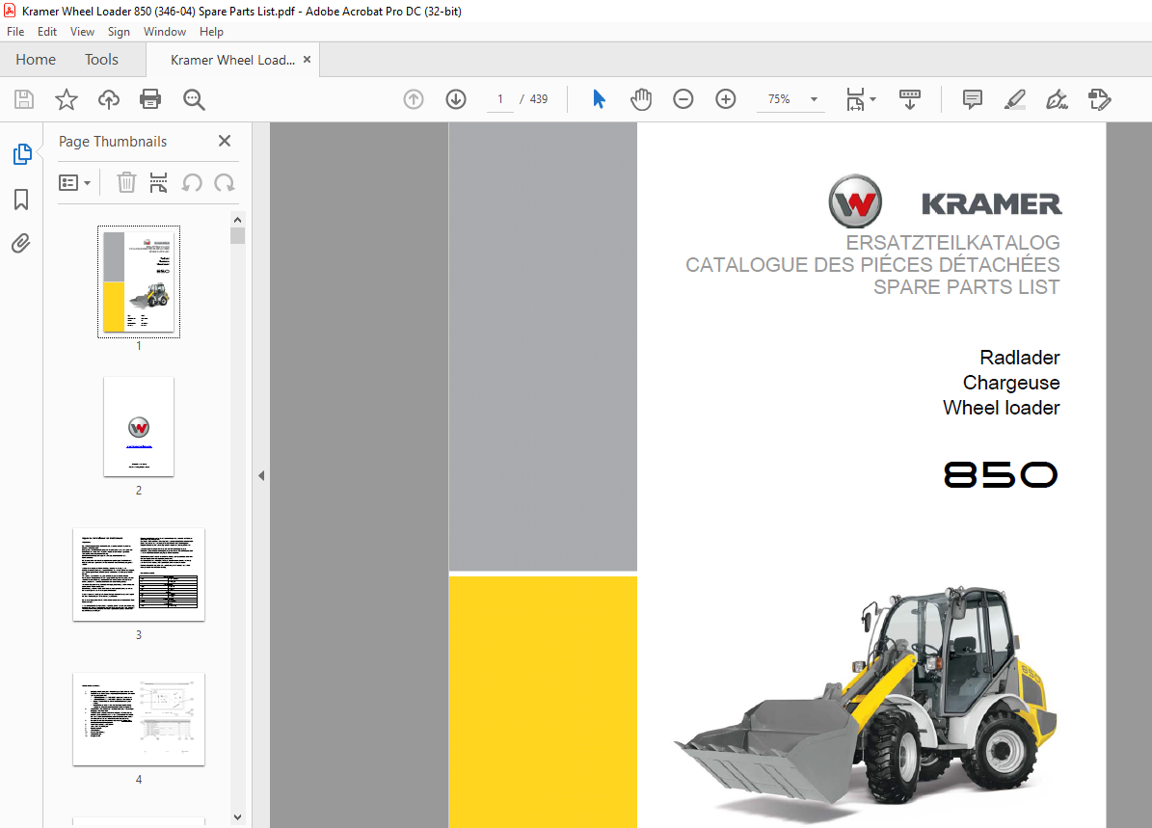Switch to the Tools tab
The width and height of the screenshot is (1152, 828).
tap(101, 60)
